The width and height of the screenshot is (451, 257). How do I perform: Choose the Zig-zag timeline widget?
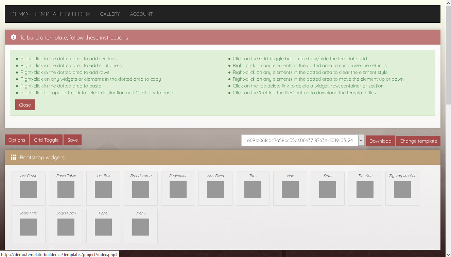(402, 189)
